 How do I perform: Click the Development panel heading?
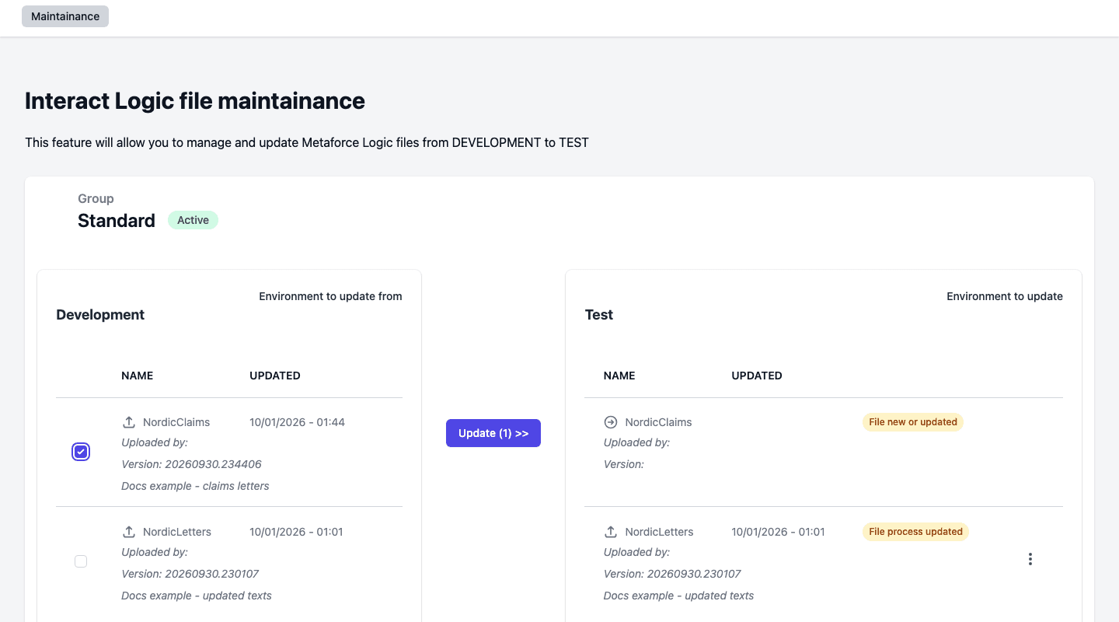coord(100,315)
